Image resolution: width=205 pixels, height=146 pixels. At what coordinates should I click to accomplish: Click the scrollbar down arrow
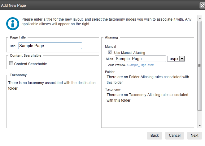click(200, 125)
